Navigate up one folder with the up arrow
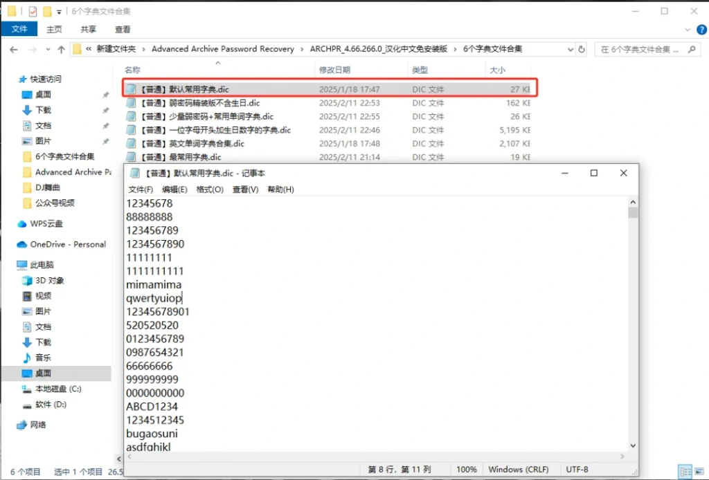 63,49
